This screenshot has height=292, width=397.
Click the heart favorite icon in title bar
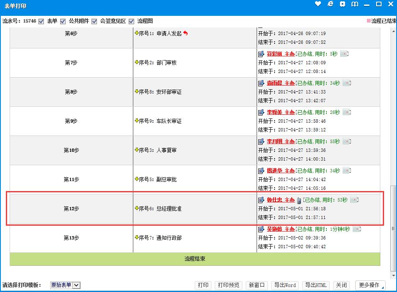[318, 4]
